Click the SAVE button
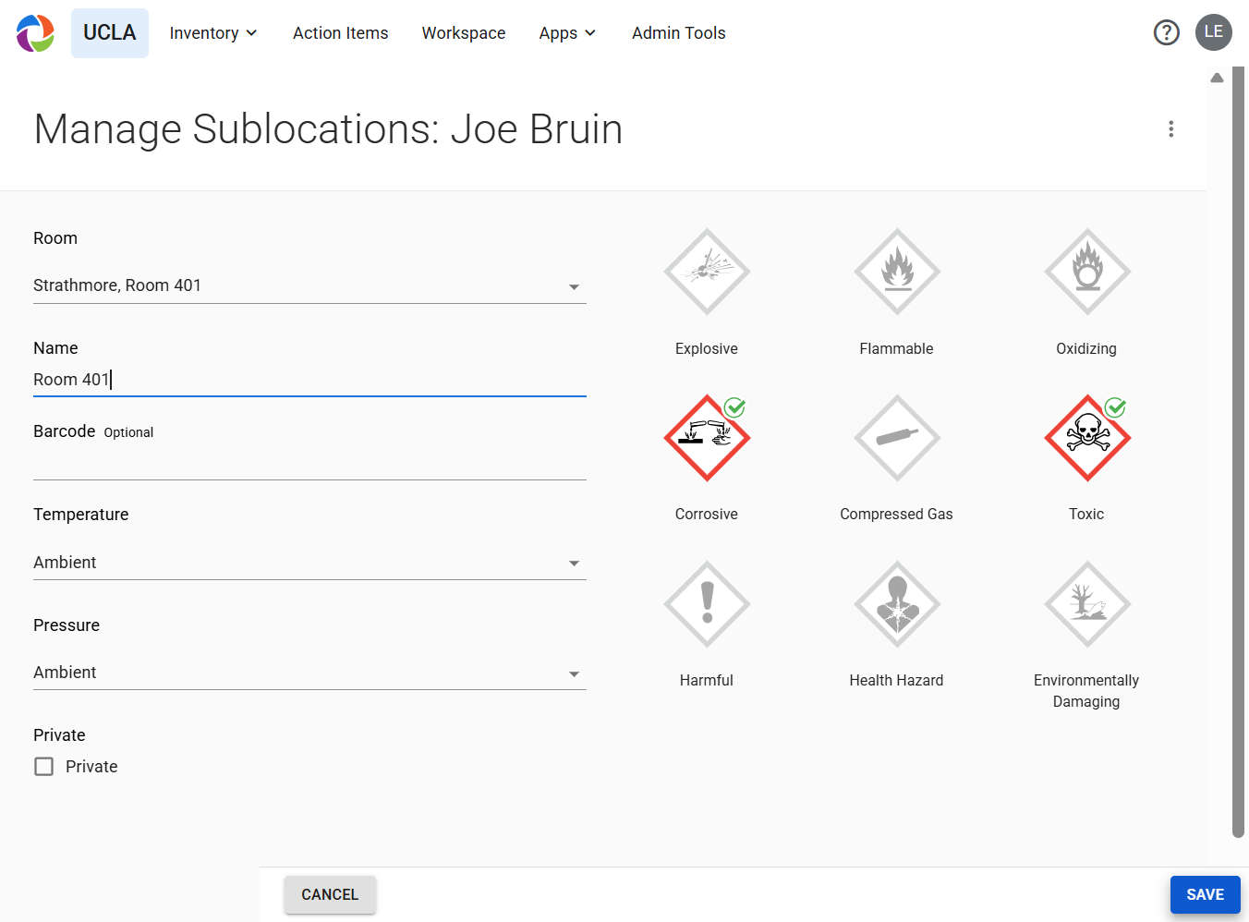This screenshot has height=922, width=1249. pyautogui.click(x=1205, y=894)
